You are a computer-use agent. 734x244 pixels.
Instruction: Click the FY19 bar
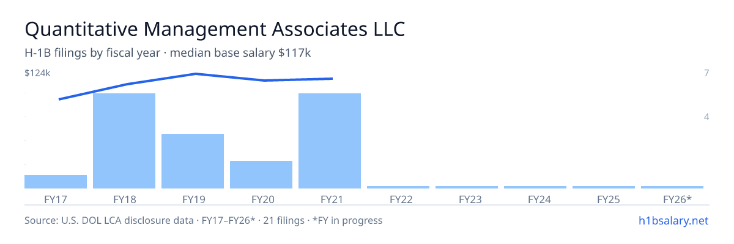(x=193, y=161)
